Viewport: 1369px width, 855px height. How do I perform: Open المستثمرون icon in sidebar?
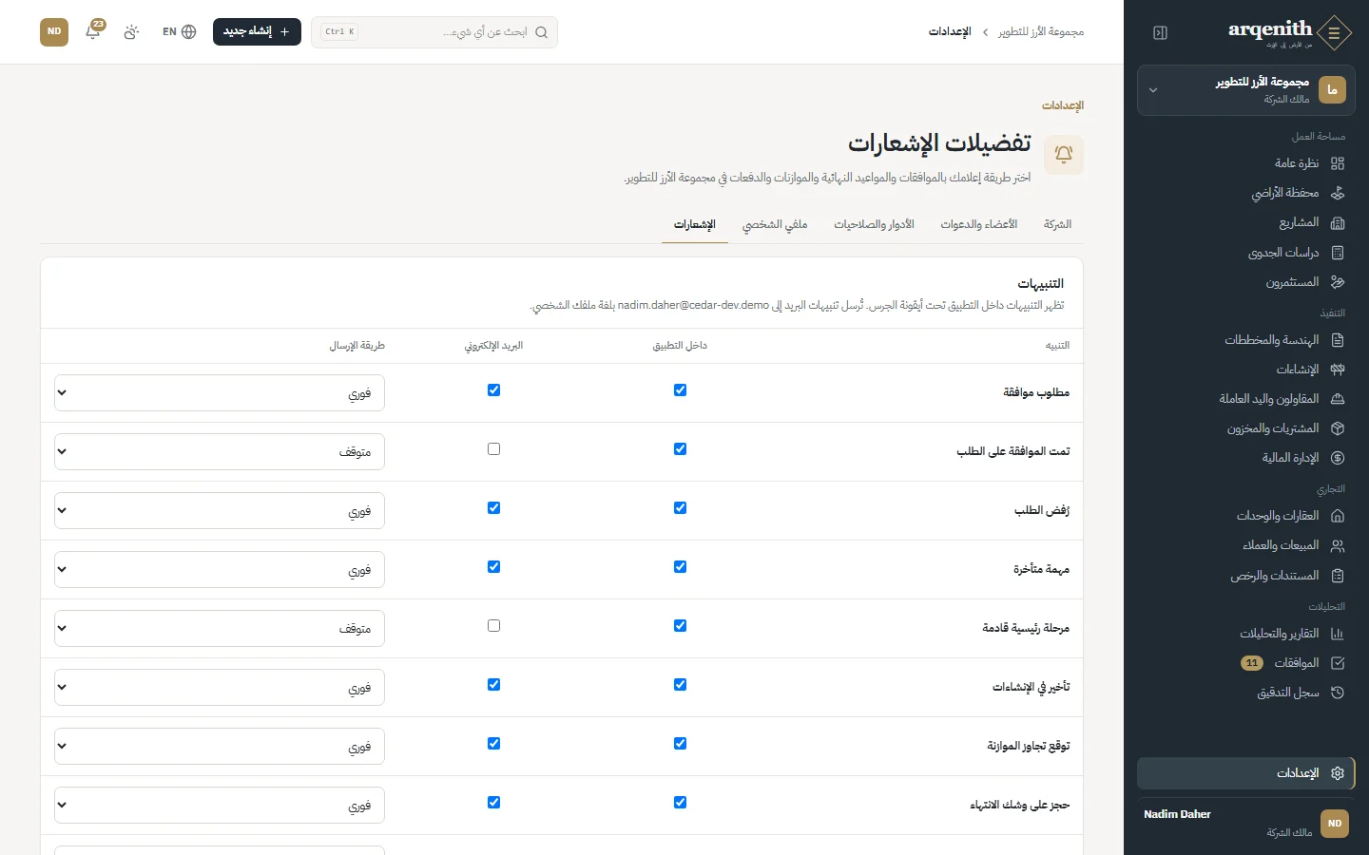[1338, 282]
